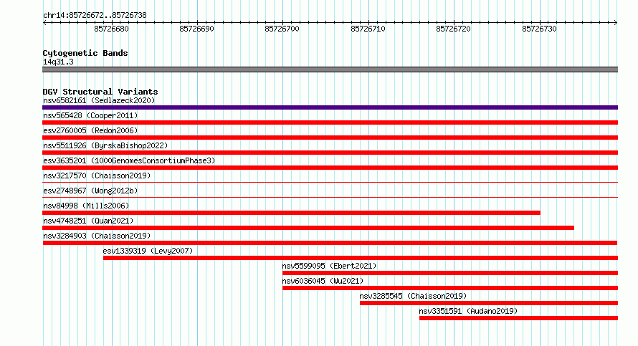Open the nsv565428 (Cooper2011) label
The image size is (638, 346).
point(90,115)
